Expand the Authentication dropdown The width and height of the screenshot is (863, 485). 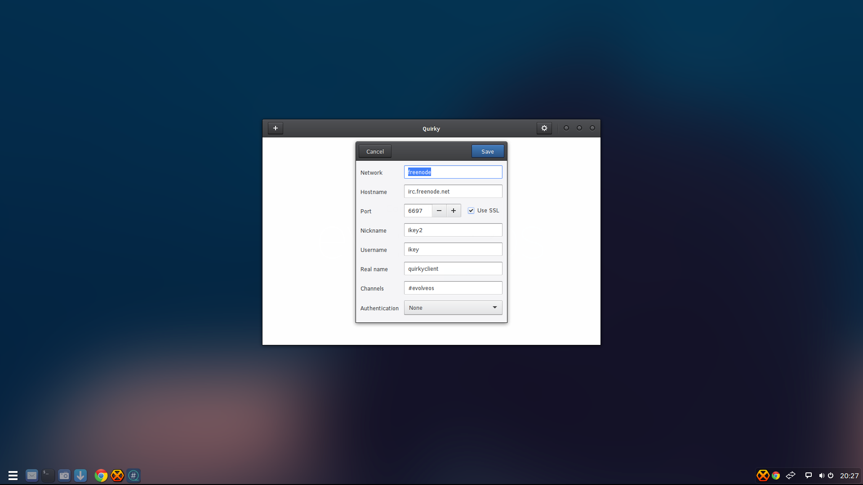tap(453, 308)
